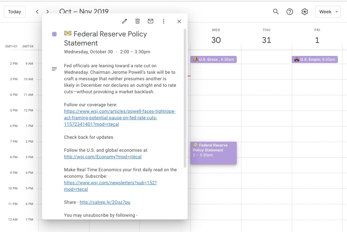Viewport: 347px width, 232px height.
Task: Delete the event using the trash icon
Action: [138, 21]
